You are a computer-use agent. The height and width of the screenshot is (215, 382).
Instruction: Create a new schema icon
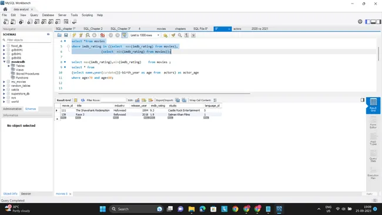30,22
